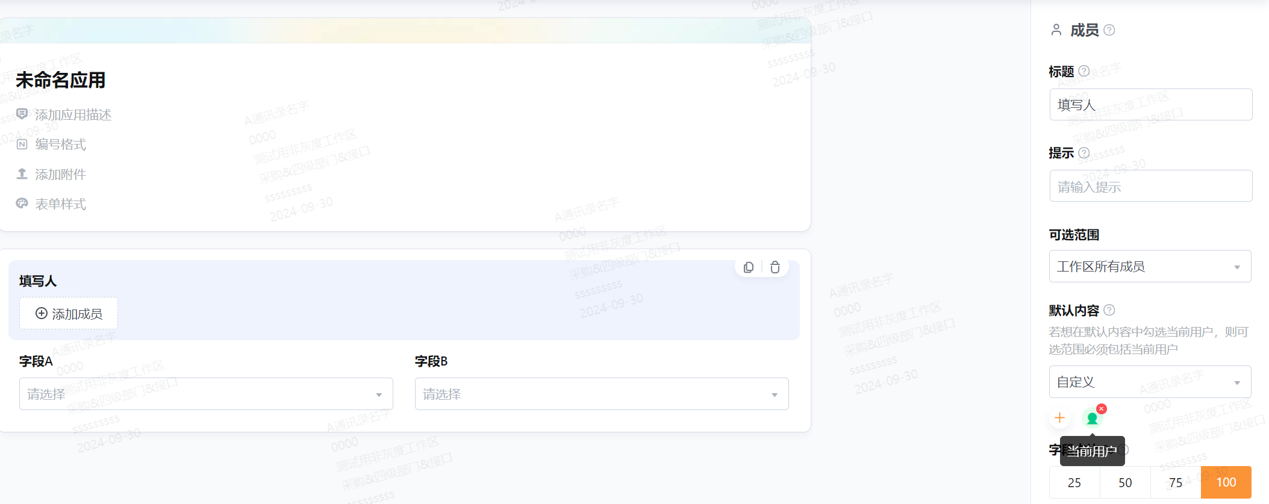Image resolution: width=1269 pixels, height=504 pixels.
Task: Select the 填写人 field label in the form
Action: point(38,281)
